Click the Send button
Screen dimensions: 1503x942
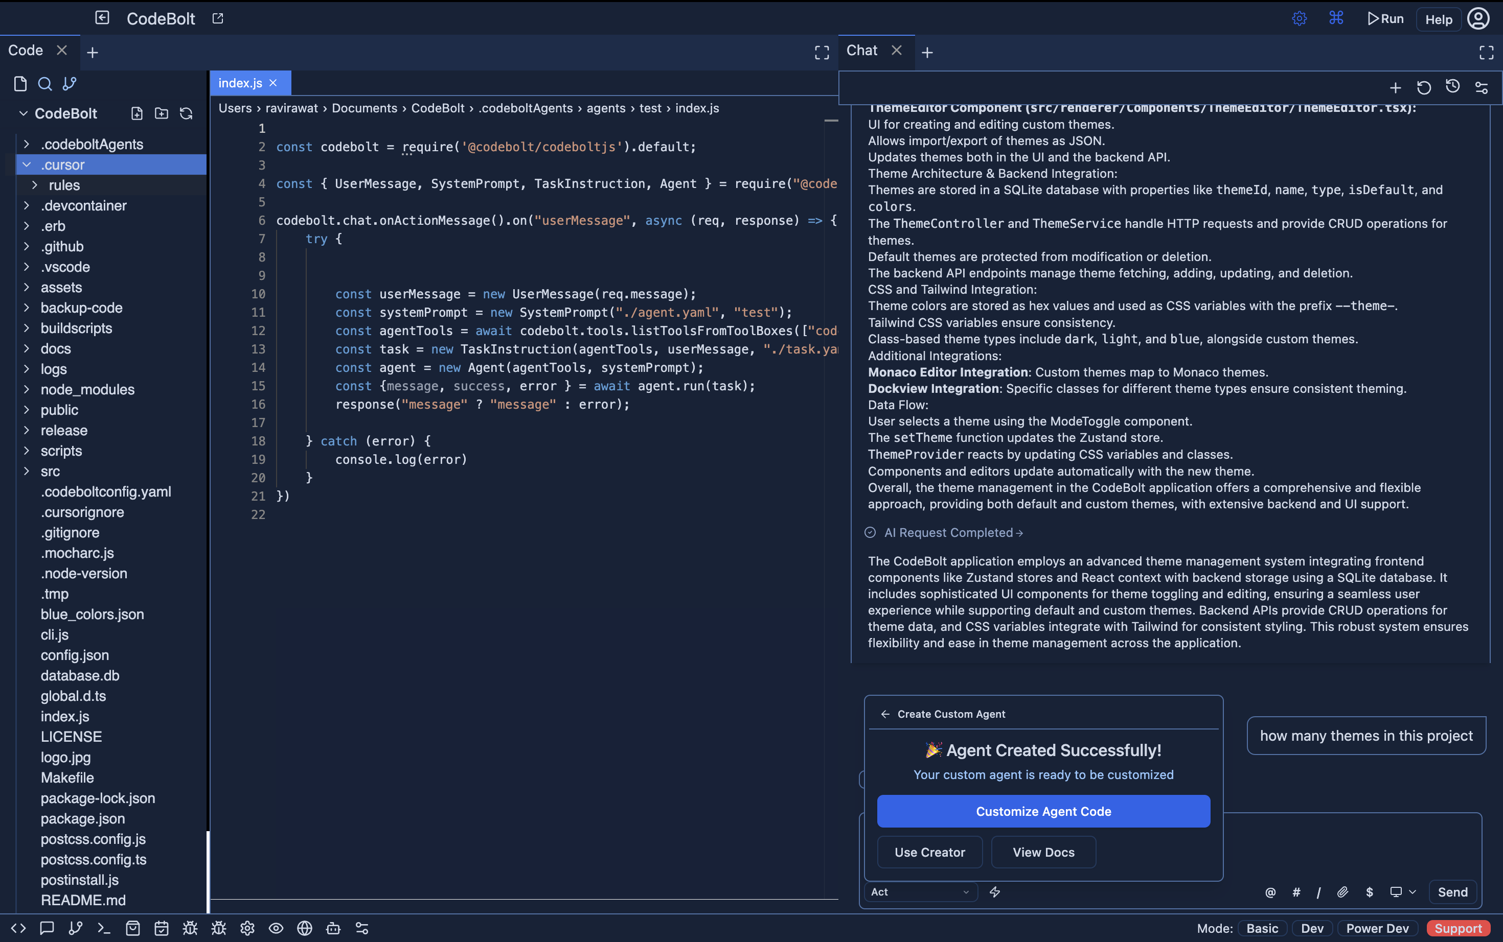coord(1452,892)
